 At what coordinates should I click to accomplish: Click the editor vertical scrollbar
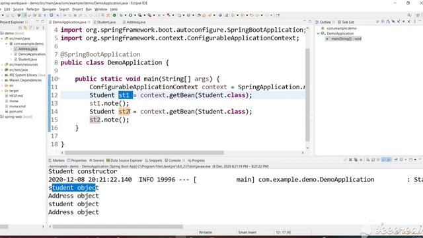pos(307,95)
